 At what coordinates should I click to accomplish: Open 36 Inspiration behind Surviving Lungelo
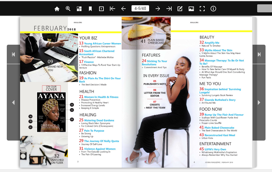220,91
